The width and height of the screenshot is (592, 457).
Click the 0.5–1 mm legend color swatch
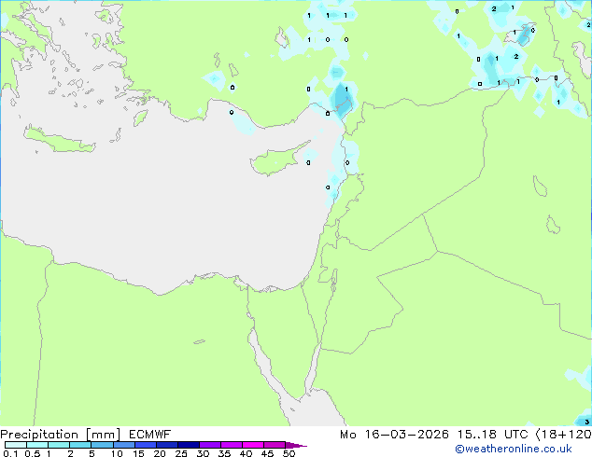(37, 445)
